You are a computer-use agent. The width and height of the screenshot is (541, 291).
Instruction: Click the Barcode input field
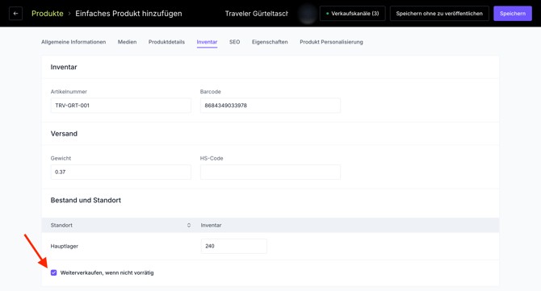point(270,106)
